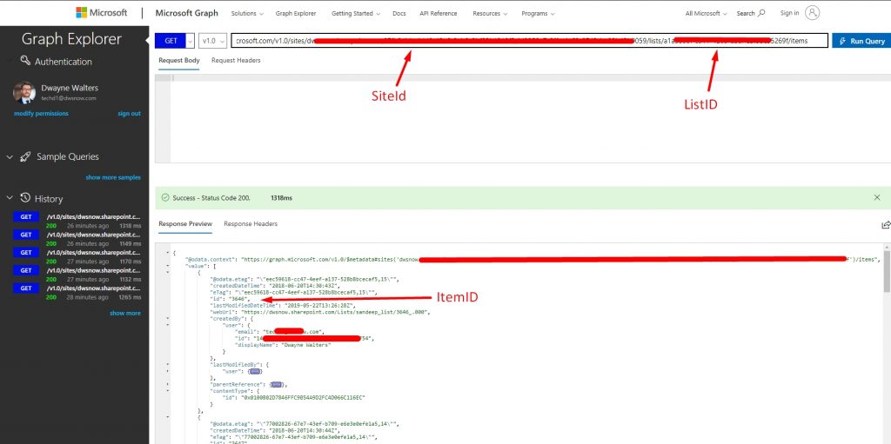
Task: Open the GET method dropdown
Action: [191, 41]
